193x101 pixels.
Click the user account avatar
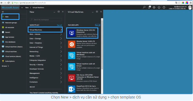(x=190, y=7)
